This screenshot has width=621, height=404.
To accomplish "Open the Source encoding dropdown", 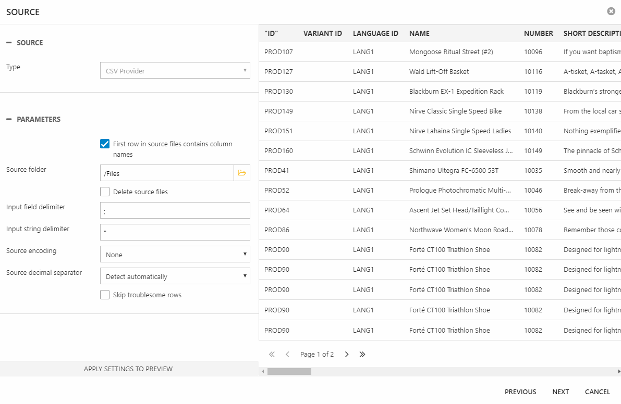I will (x=175, y=255).
